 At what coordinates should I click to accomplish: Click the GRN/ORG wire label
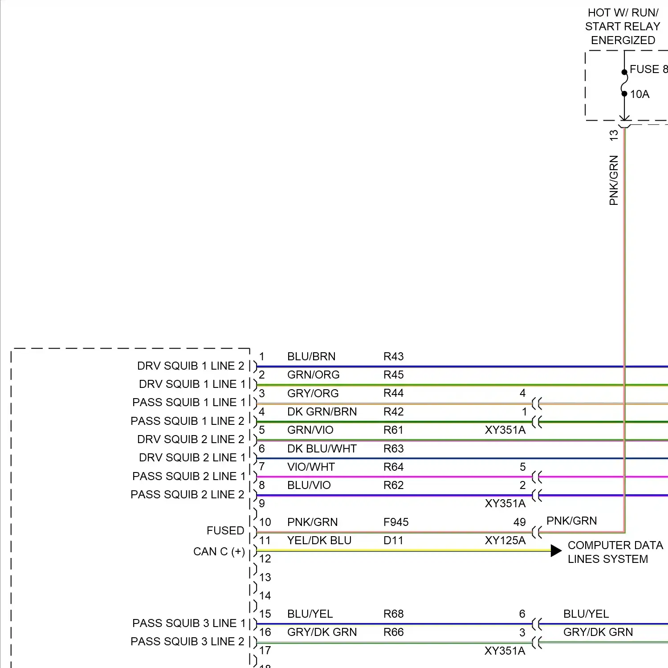click(314, 375)
